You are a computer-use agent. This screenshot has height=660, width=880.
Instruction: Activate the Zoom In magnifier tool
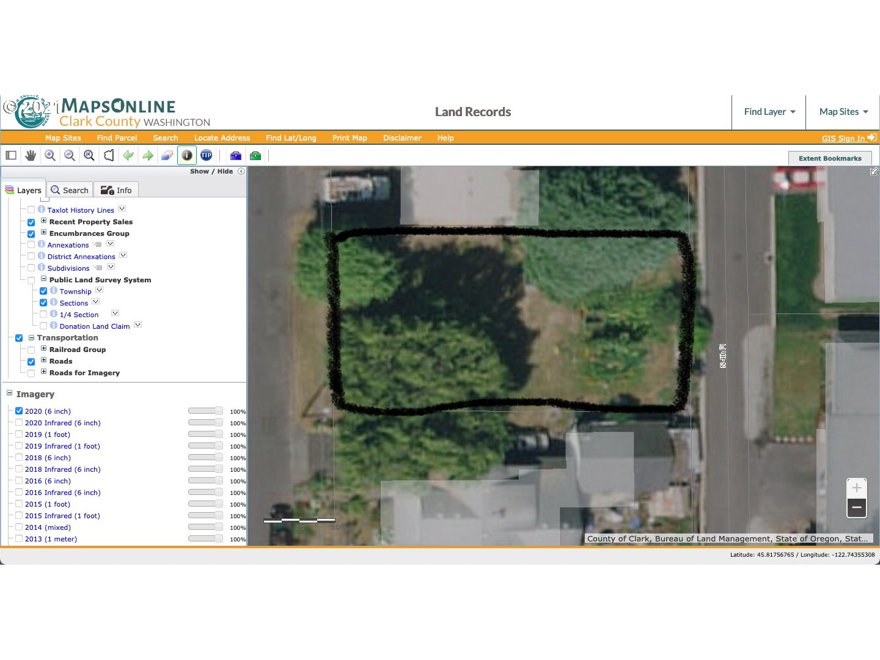click(50, 155)
